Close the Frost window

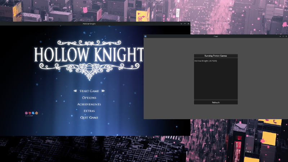point(287,36)
